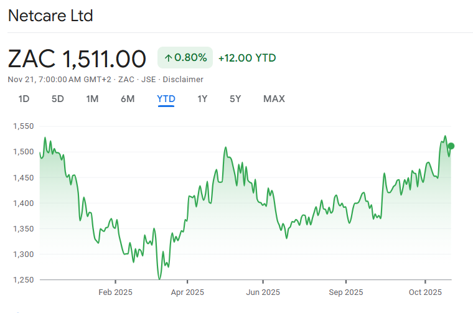Click the Apr 2025 axis label
This screenshot has height=313, width=473.
point(187,292)
